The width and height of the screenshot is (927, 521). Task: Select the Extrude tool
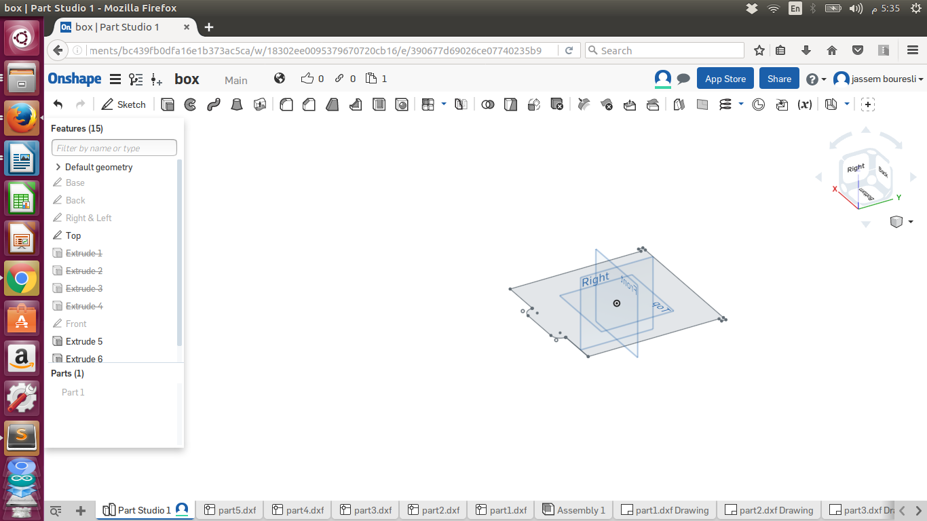point(168,104)
